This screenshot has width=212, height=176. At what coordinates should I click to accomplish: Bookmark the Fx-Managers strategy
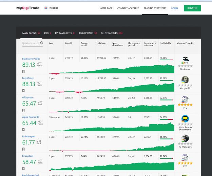click(x=23, y=149)
